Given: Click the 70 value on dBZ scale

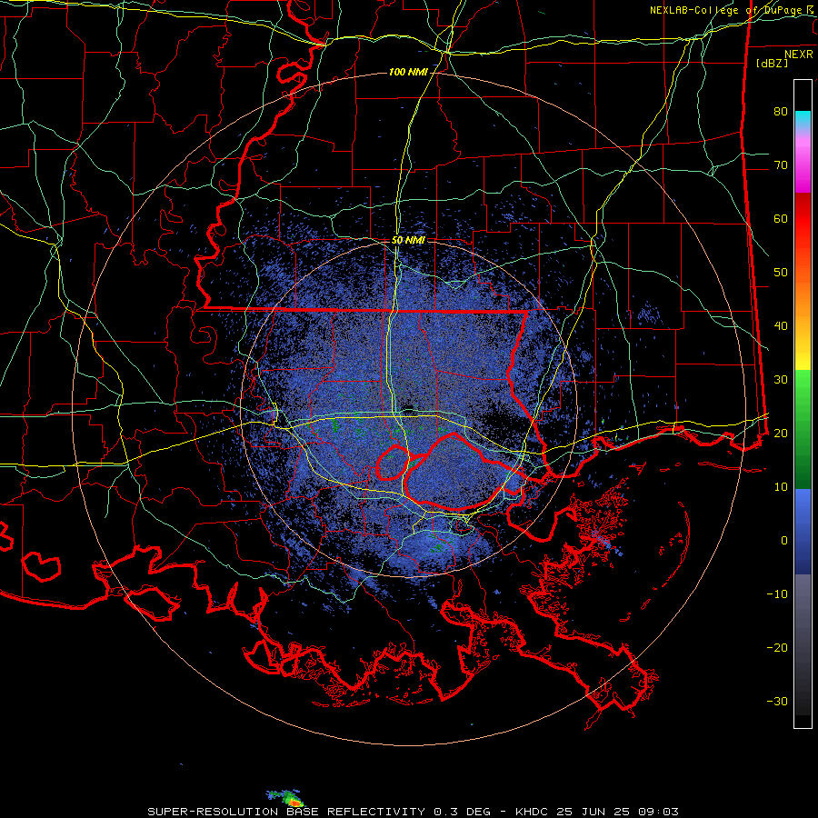Looking at the screenshot, I should pos(781,165).
